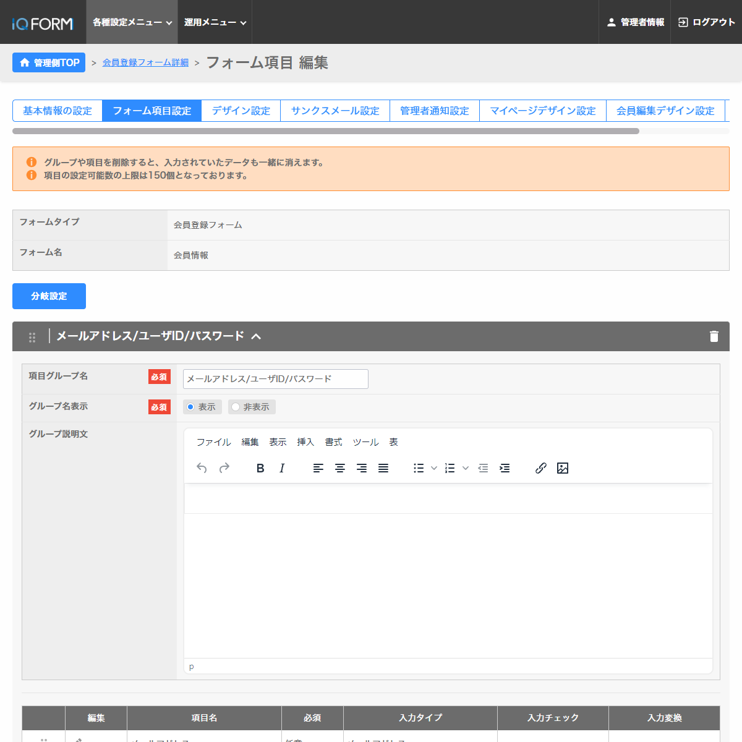Switch to the デザイン設定 tab
742x742 pixels.
click(241, 111)
